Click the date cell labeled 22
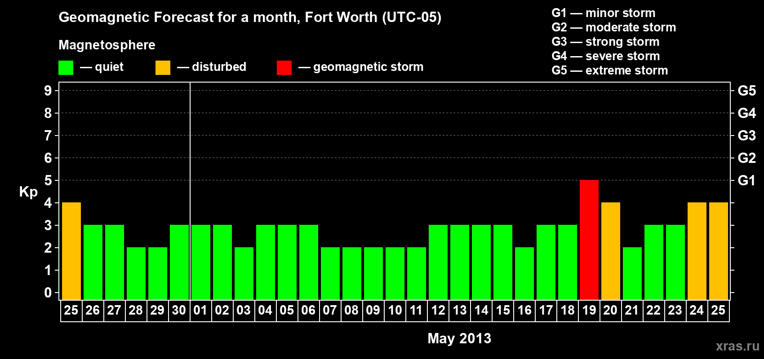This screenshot has height=359, width=764. [654, 311]
